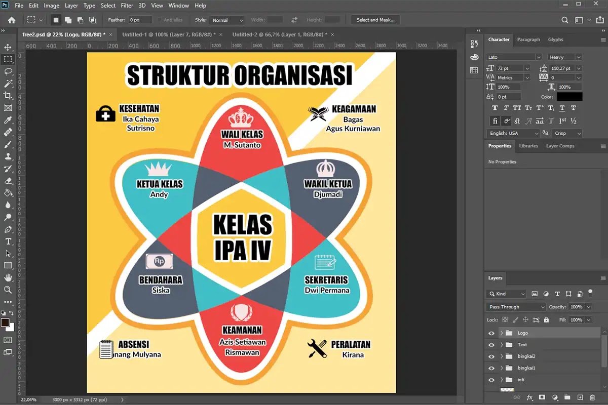Viewport: 608px width, 405px height.
Task: Expand the Logo group
Action: pos(502,333)
